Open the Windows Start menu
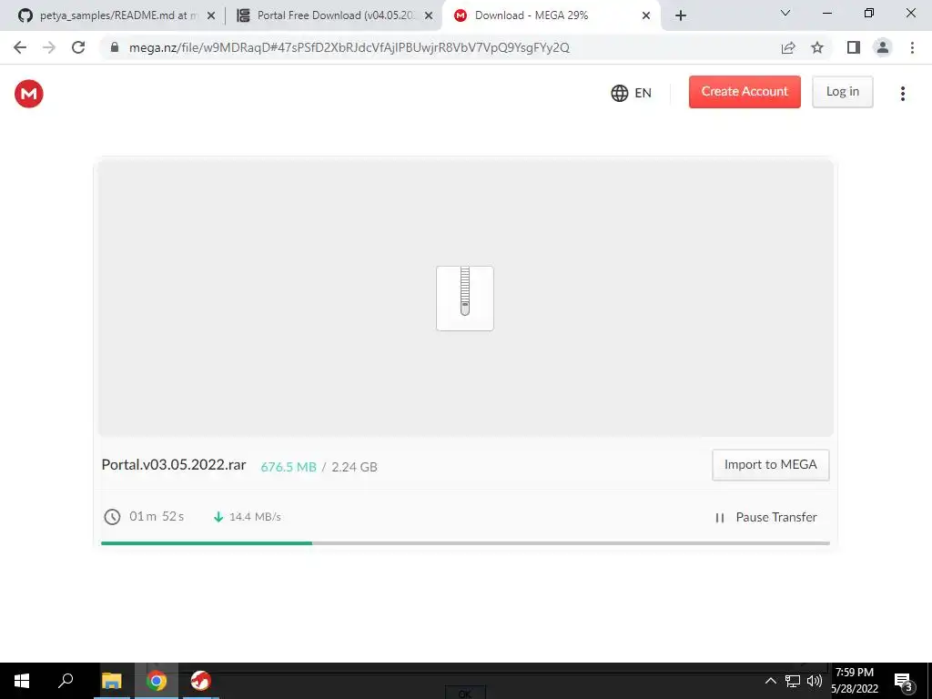 coord(22,681)
